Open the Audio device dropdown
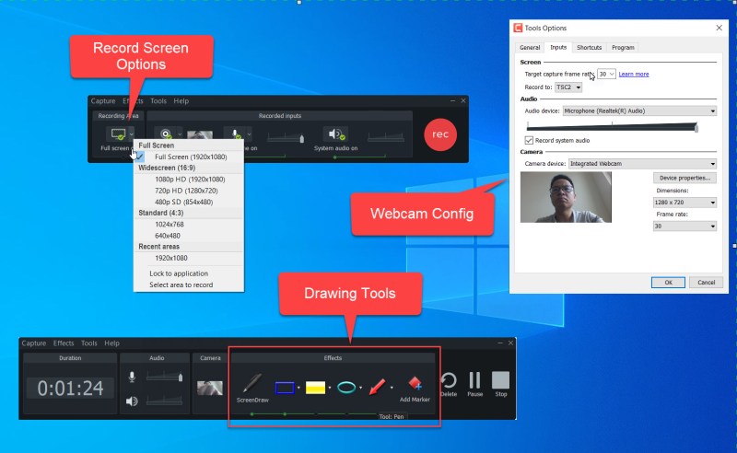 click(640, 110)
